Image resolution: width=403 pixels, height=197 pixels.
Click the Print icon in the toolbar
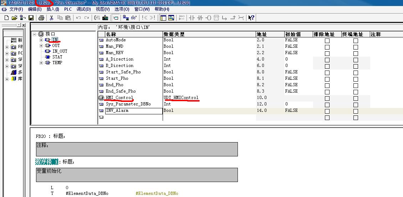point(41,18)
